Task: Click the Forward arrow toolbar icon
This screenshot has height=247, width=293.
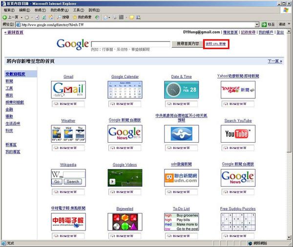Action: click(27, 18)
